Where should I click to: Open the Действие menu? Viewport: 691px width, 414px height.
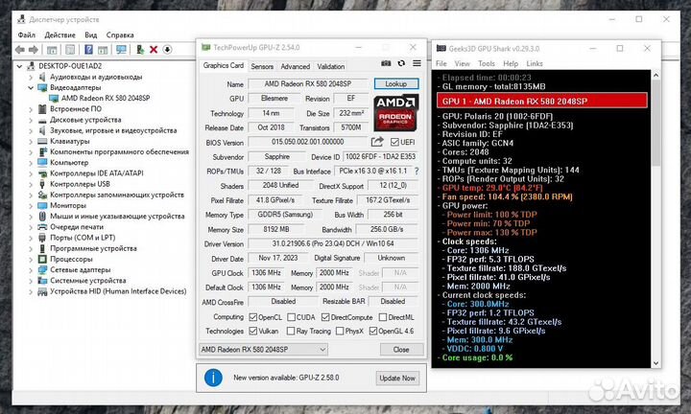pyautogui.click(x=60, y=34)
